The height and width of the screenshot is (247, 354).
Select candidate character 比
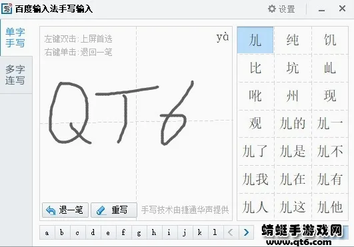(255, 68)
